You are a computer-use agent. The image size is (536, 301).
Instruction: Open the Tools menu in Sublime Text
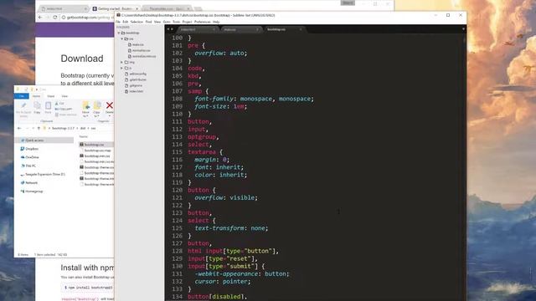tap(176, 22)
